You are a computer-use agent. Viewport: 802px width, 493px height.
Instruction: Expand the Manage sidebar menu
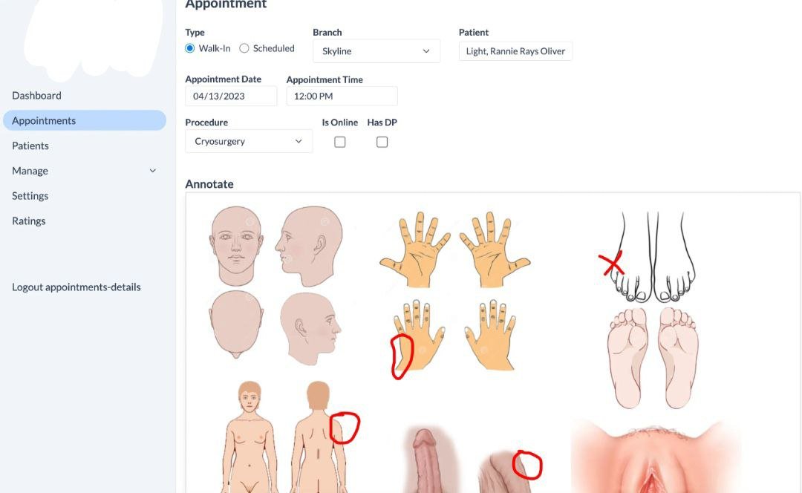(x=85, y=171)
